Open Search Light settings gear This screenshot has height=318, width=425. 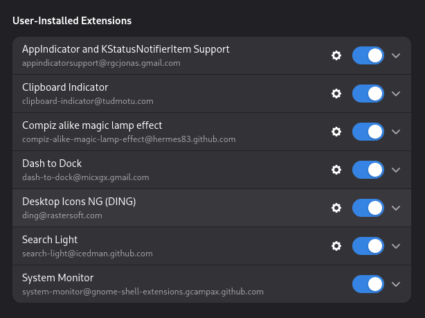tap(336, 246)
